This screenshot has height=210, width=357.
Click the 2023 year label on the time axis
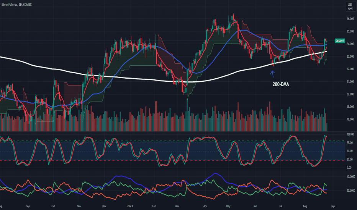pyautogui.click(x=130, y=206)
